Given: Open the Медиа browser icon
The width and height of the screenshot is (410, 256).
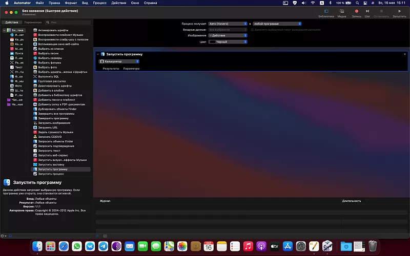Looking at the screenshot, I should 341,11.
